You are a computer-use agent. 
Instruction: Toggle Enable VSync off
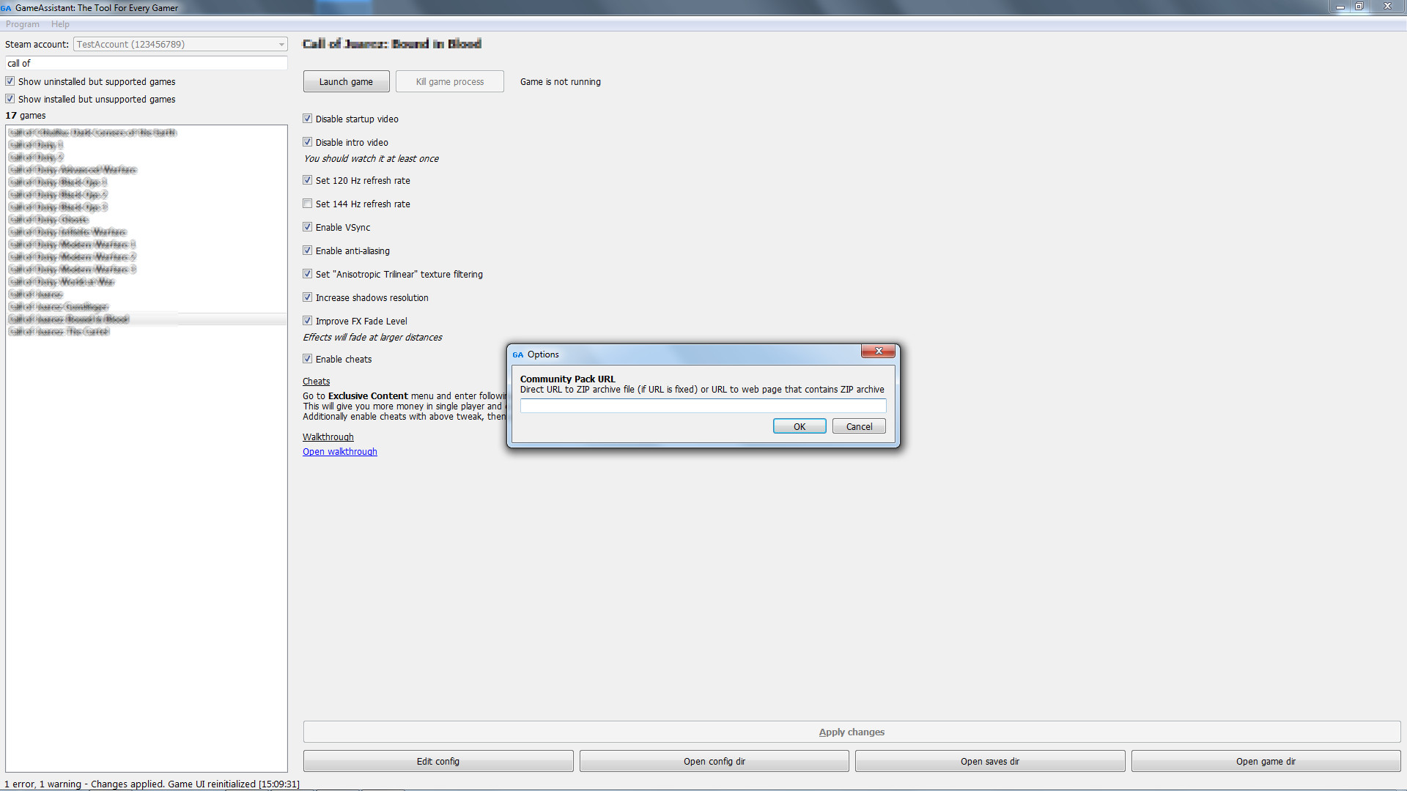pos(308,226)
